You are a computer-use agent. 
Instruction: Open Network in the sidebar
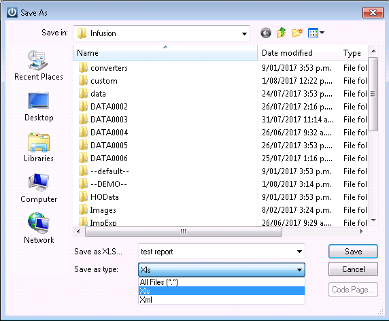(x=39, y=229)
